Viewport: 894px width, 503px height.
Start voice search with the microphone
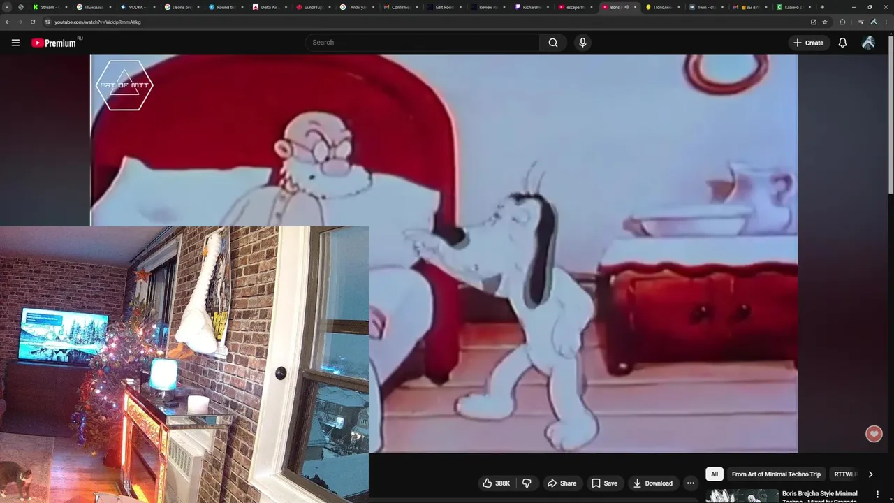click(582, 43)
